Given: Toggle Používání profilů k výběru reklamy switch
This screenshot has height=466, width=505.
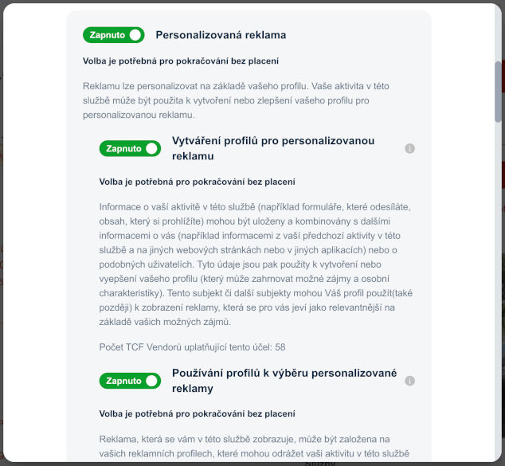Looking at the screenshot, I should 130,381.
